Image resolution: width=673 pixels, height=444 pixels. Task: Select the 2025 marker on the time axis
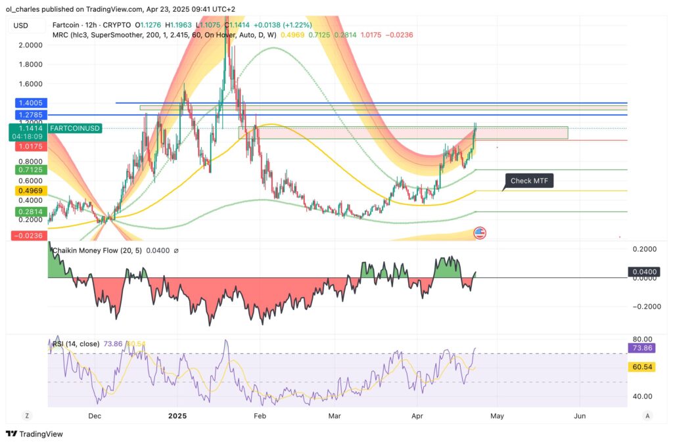tap(177, 416)
